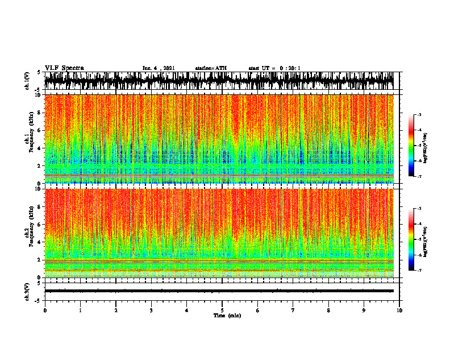Click the '6' kHz tick on ch.2 frequency axis
This screenshot has height=348, width=450.
[x=40, y=225]
